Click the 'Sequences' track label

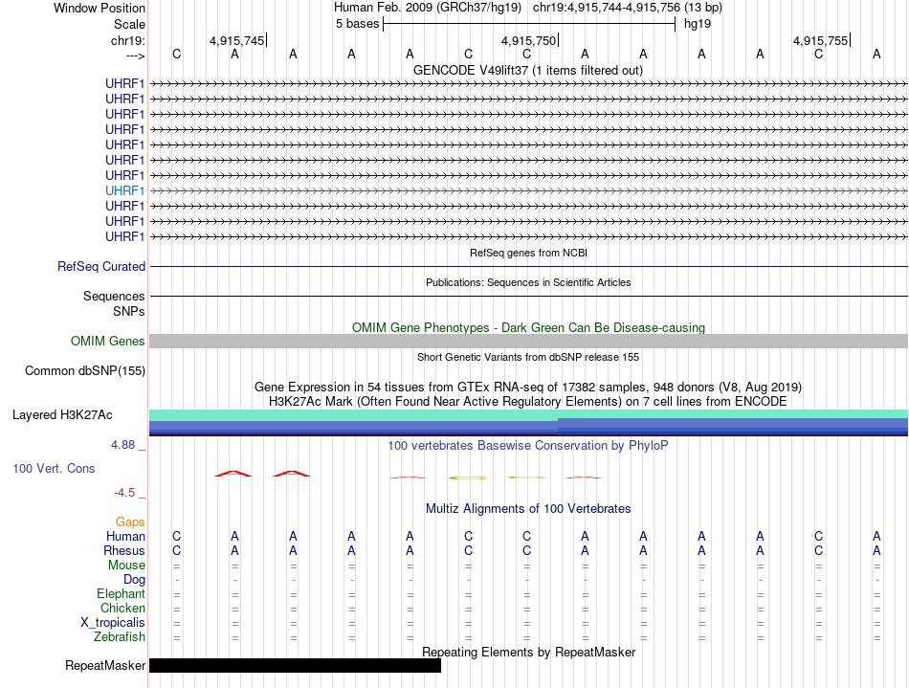coord(114,297)
